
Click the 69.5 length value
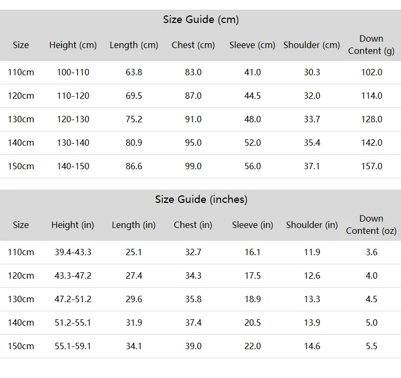click(134, 96)
